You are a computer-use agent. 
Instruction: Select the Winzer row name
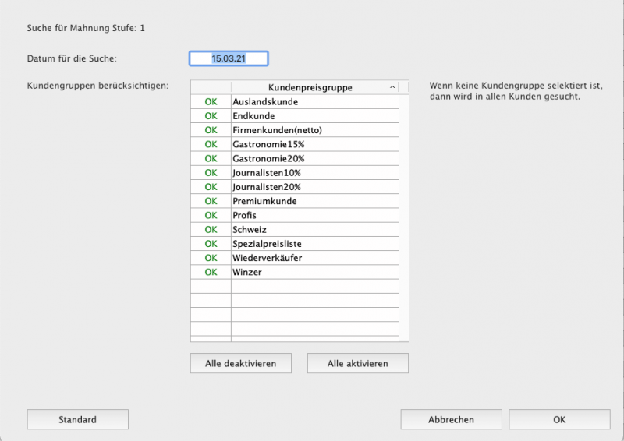tap(315, 273)
